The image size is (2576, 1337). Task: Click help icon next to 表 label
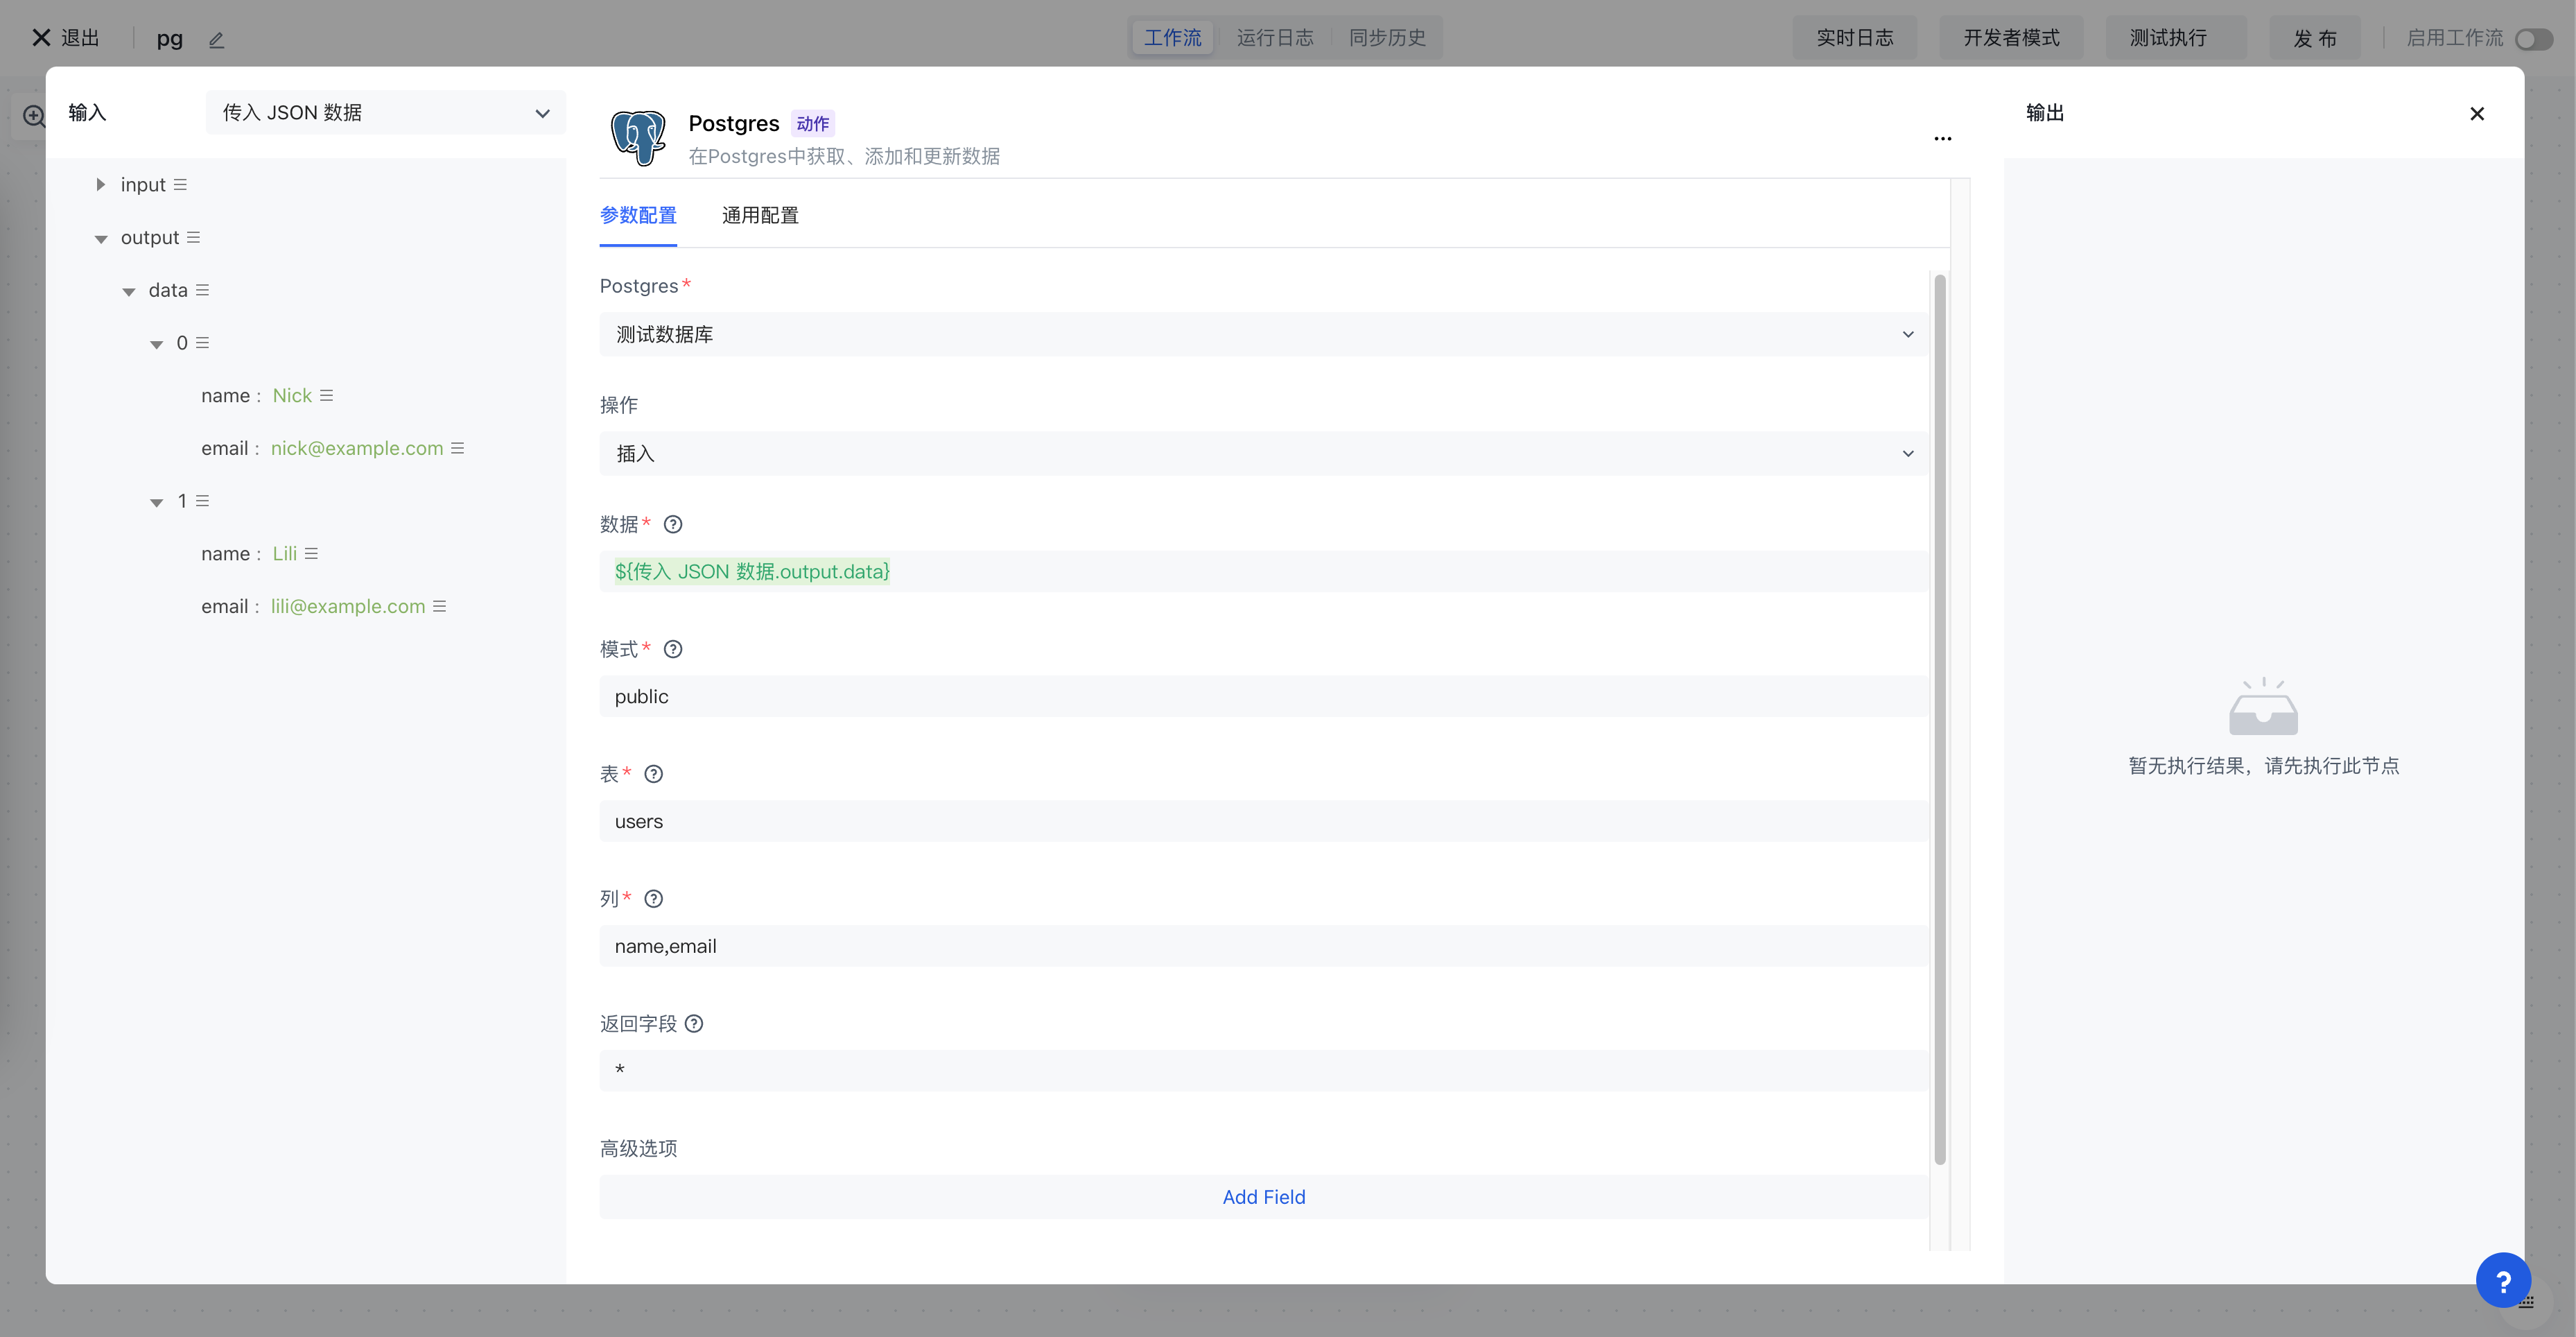pos(654,774)
